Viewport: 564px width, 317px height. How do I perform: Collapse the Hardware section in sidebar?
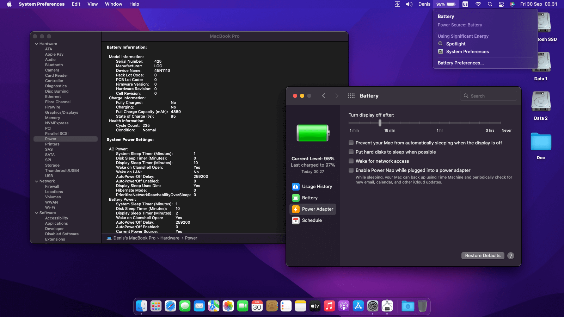pos(37,44)
